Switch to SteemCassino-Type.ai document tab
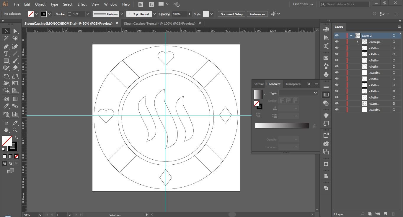Screen dimensions: 403x217 point(160,24)
